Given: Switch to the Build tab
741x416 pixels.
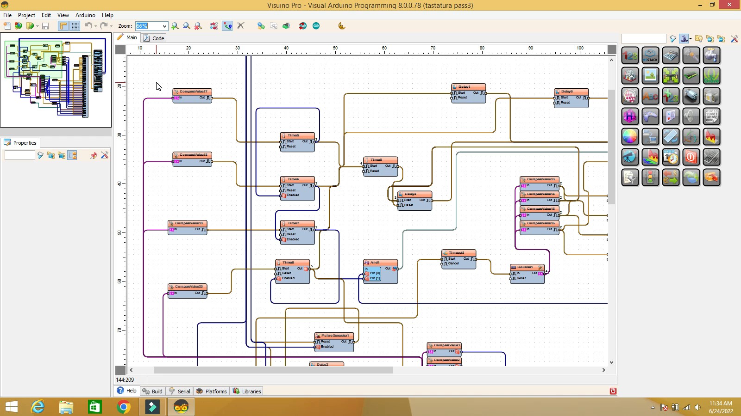Looking at the screenshot, I should click(152, 391).
